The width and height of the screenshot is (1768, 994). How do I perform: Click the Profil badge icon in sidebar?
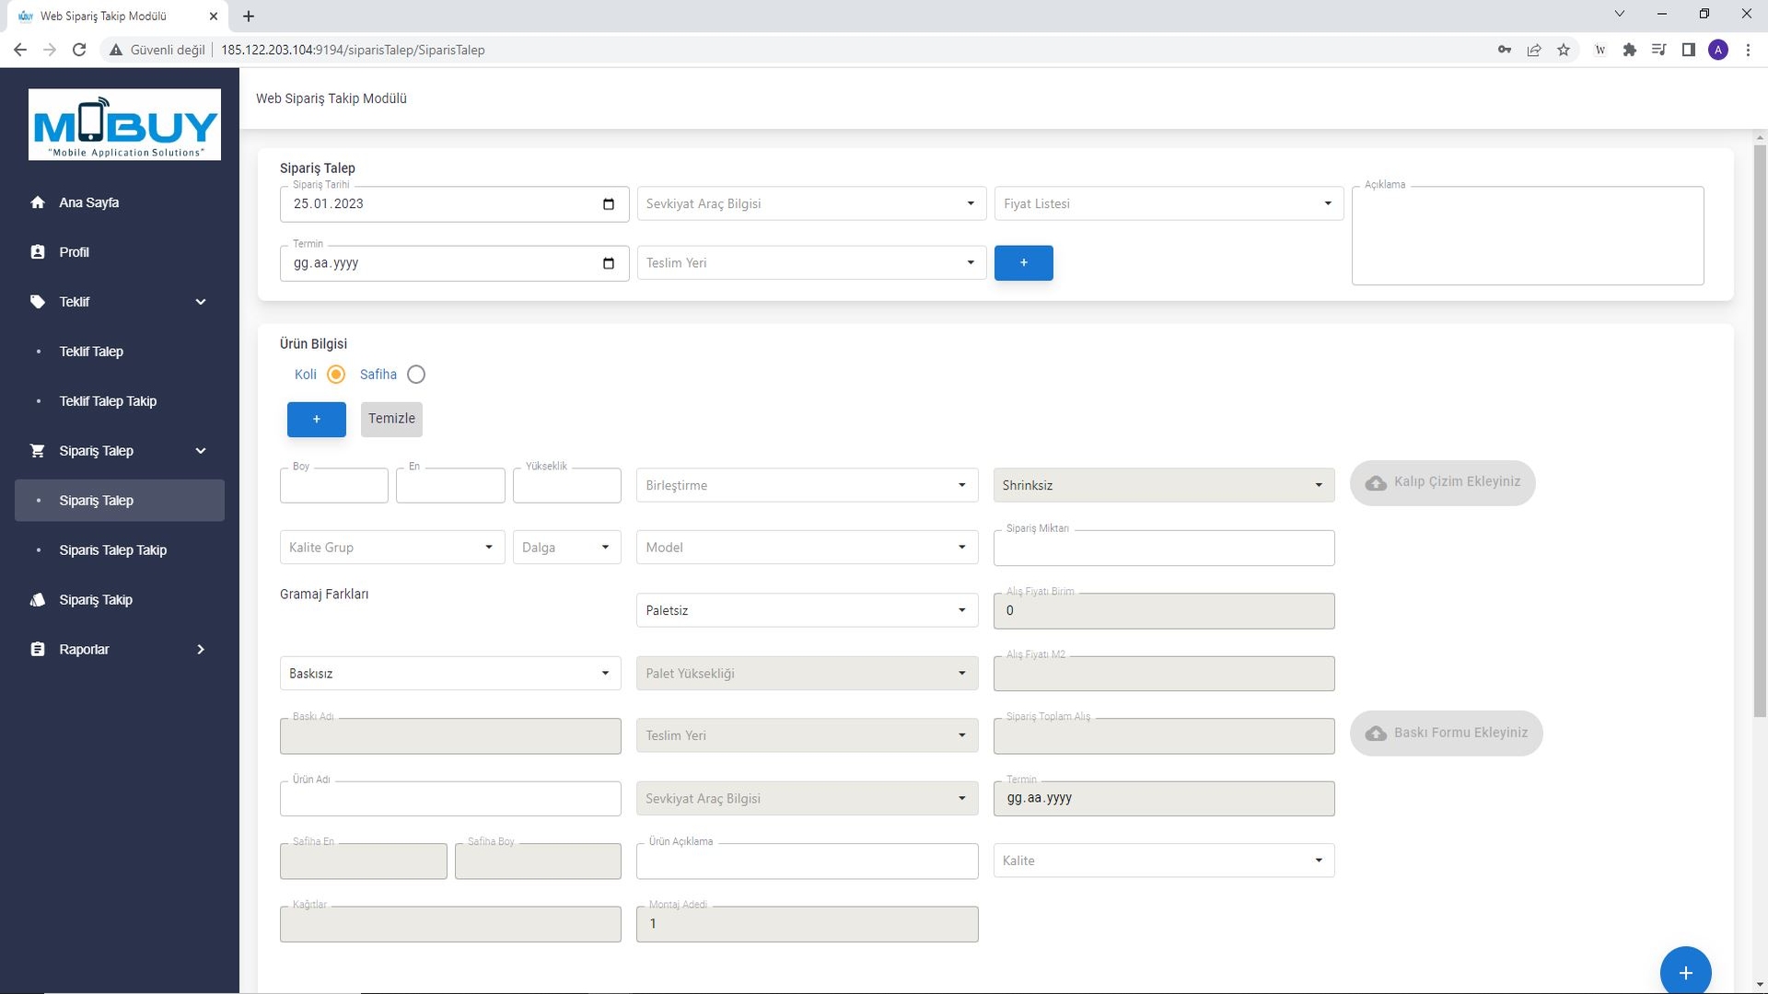pos(38,252)
